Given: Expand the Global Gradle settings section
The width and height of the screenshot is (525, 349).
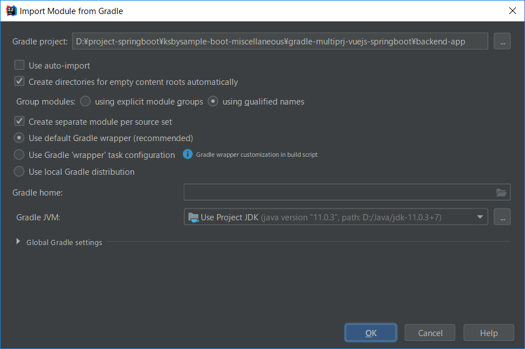Looking at the screenshot, I should 17,242.
